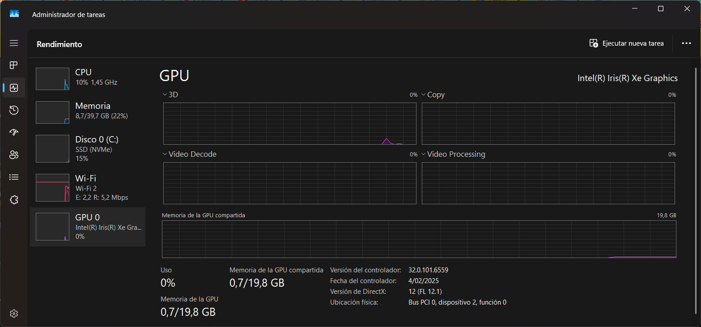
Task: Open Task Manager settings gear icon
Action: 14,313
